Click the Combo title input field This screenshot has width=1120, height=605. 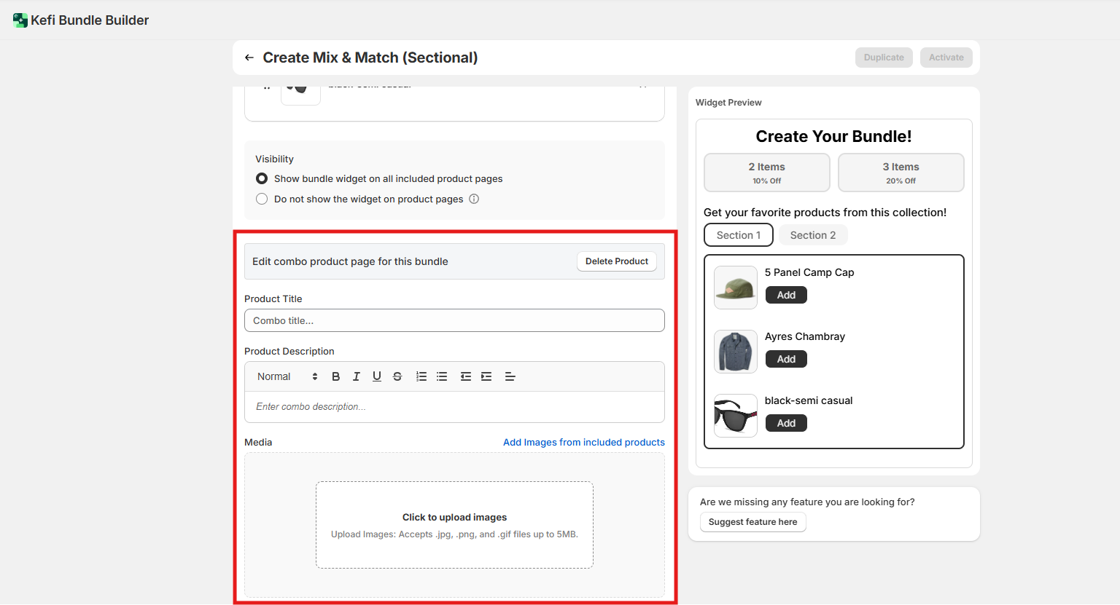click(454, 320)
